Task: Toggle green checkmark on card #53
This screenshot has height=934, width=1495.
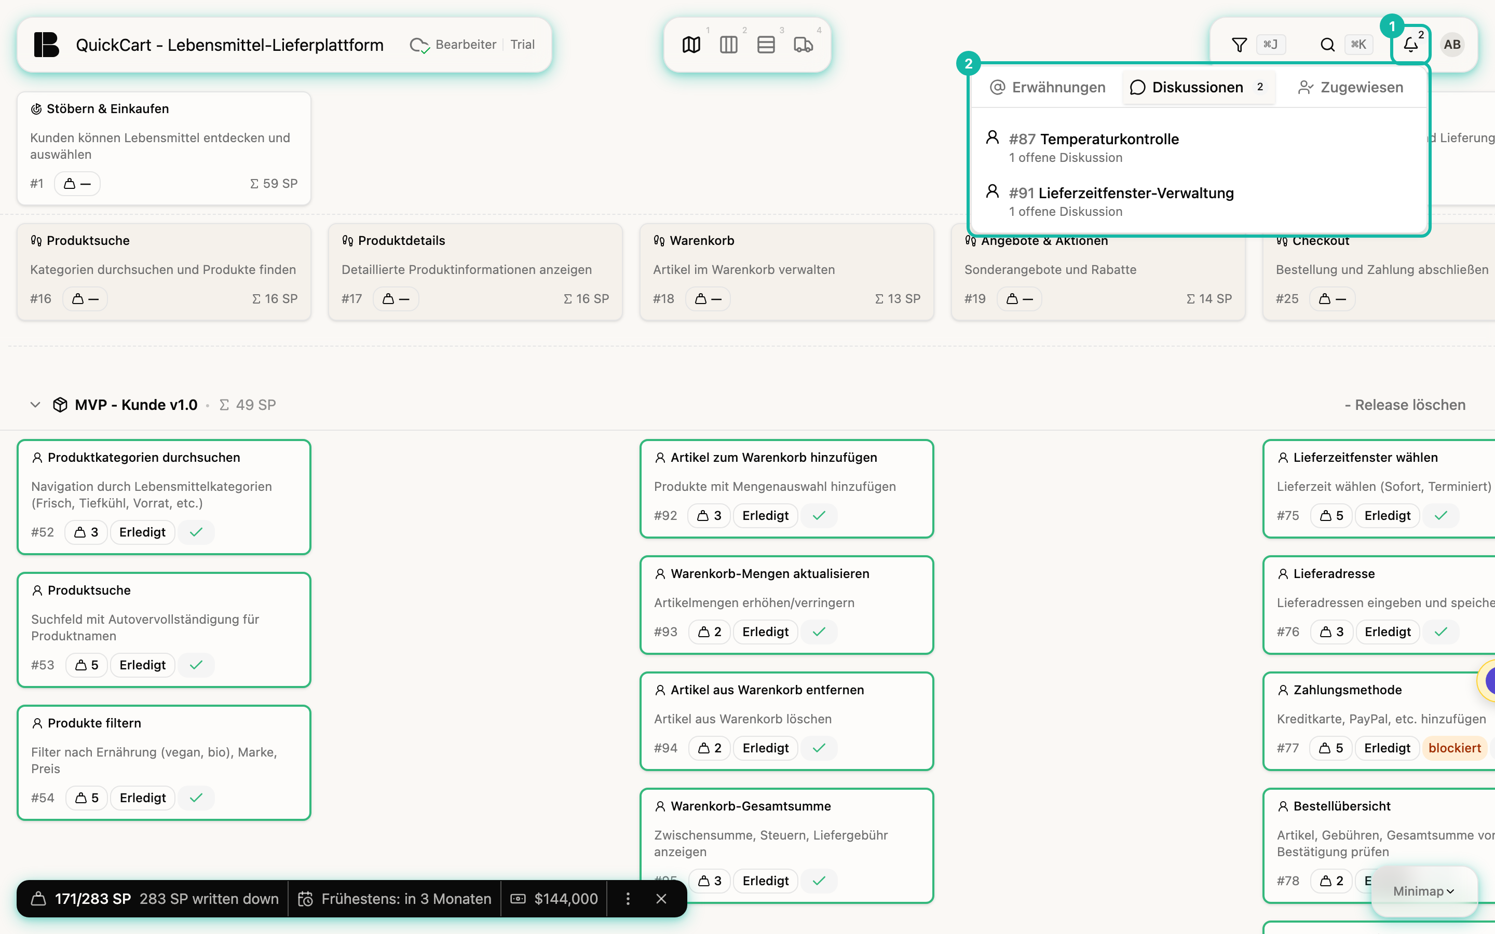Action: coord(196,665)
